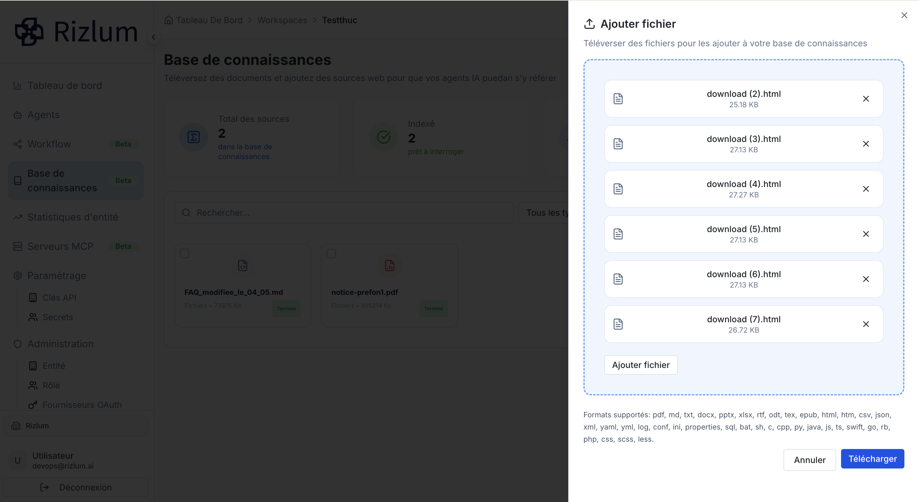Viewport: 919px width, 502px height.
Task: Open Fournisseurs OAuth administration page
Action: (82, 405)
